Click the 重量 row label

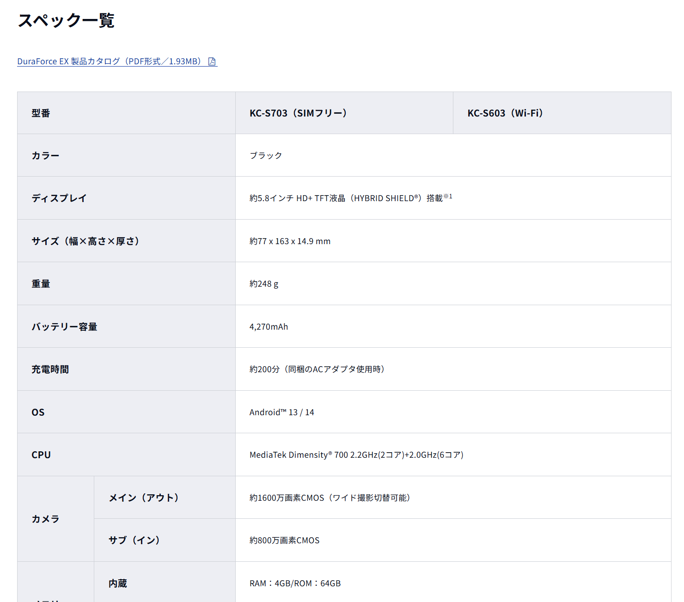41,284
